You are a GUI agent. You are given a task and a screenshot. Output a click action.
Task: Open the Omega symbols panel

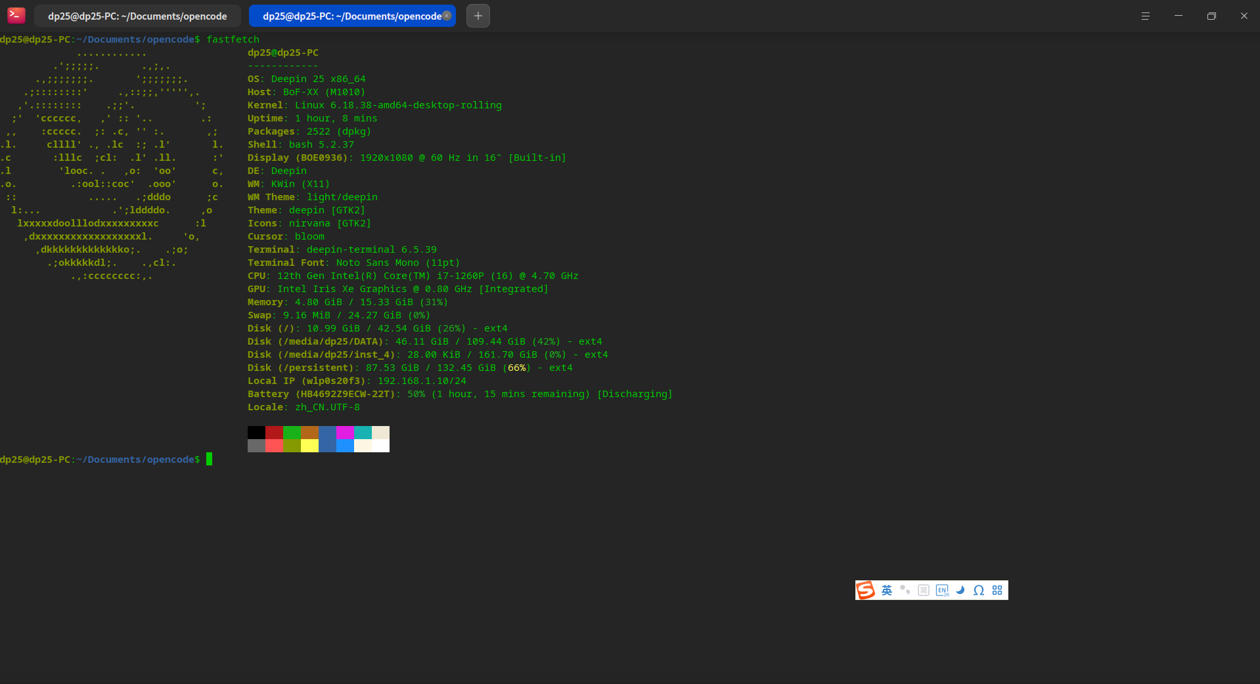(x=979, y=590)
